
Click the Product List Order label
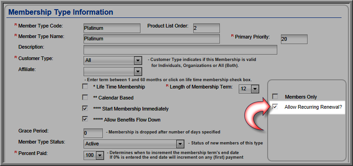pyautogui.click(x=168, y=26)
